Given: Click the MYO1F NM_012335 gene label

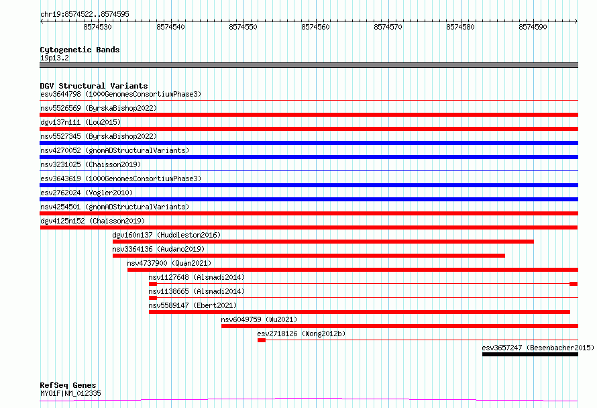Looking at the screenshot, I should [70, 393].
